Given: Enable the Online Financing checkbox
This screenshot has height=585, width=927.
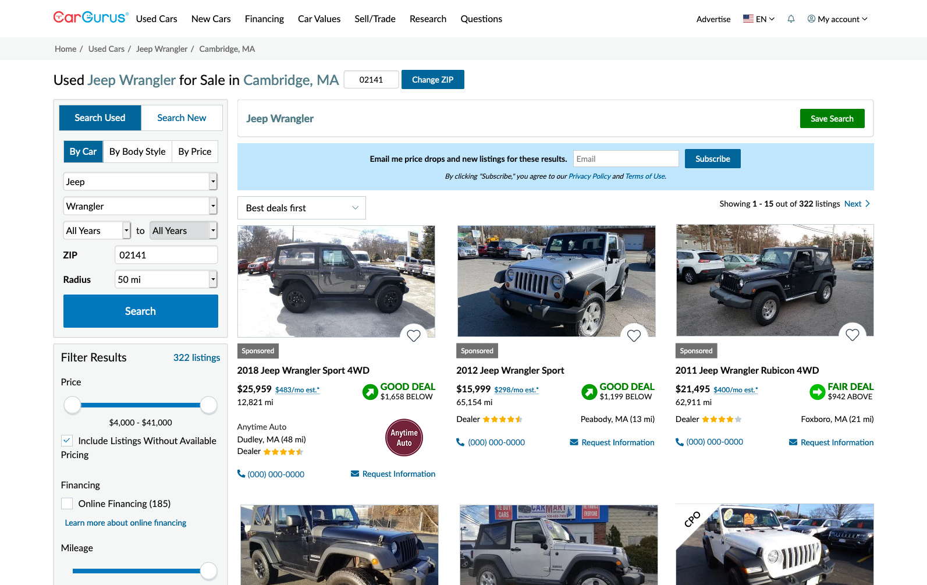Looking at the screenshot, I should (x=67, y=504).
